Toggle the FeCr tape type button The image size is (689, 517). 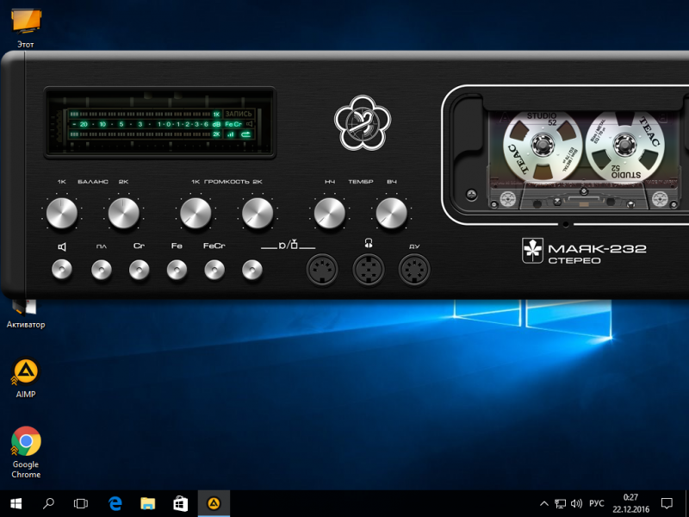(214, 270)
